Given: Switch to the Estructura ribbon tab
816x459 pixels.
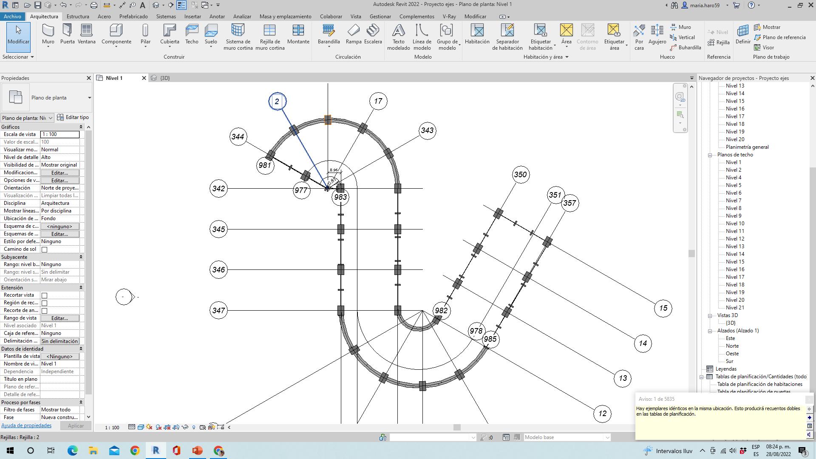Looking at the screenshot, I should (x=78, y=17).
